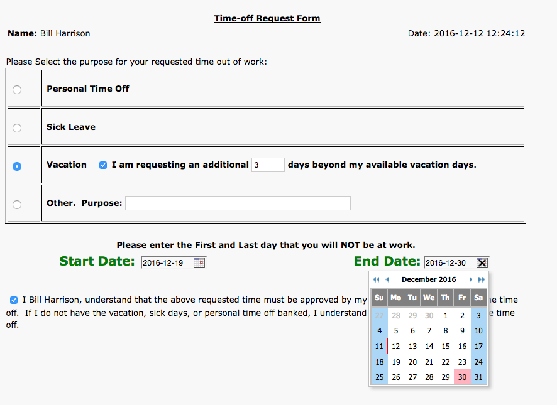This screenshot has height=405, width=557.
Task: Jump back one year in calendar
Action: pos(376,279)
